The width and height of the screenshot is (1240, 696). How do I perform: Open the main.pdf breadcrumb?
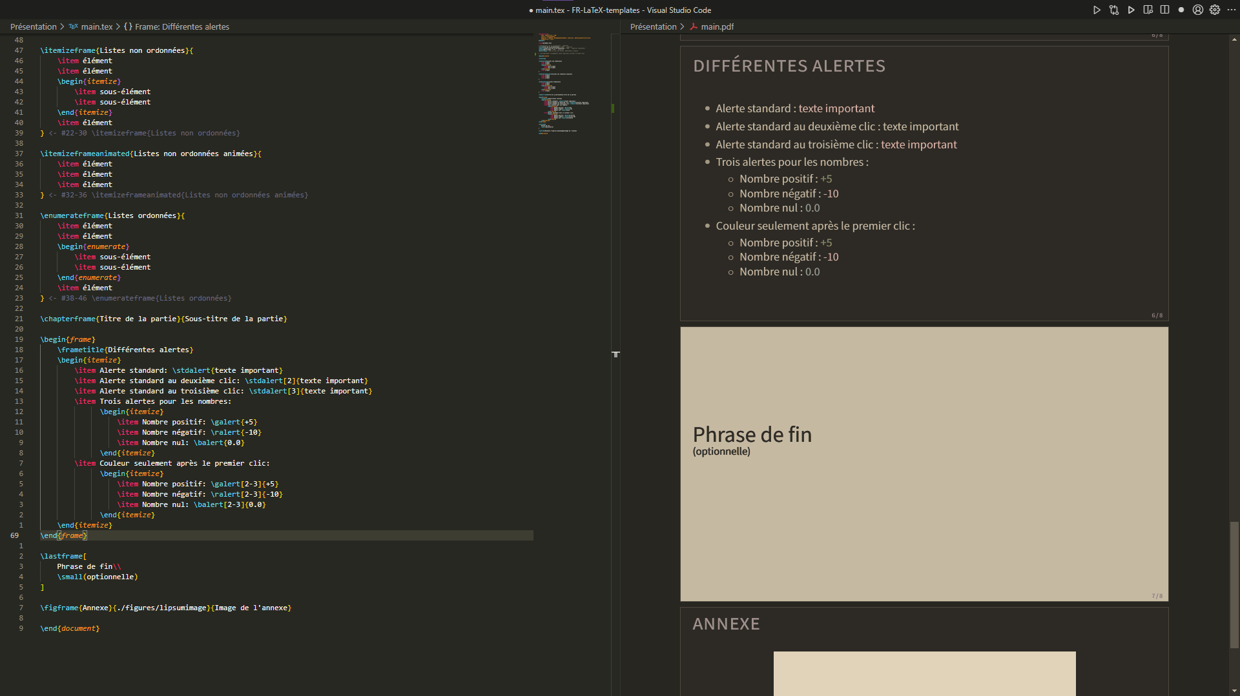[718, 26]
